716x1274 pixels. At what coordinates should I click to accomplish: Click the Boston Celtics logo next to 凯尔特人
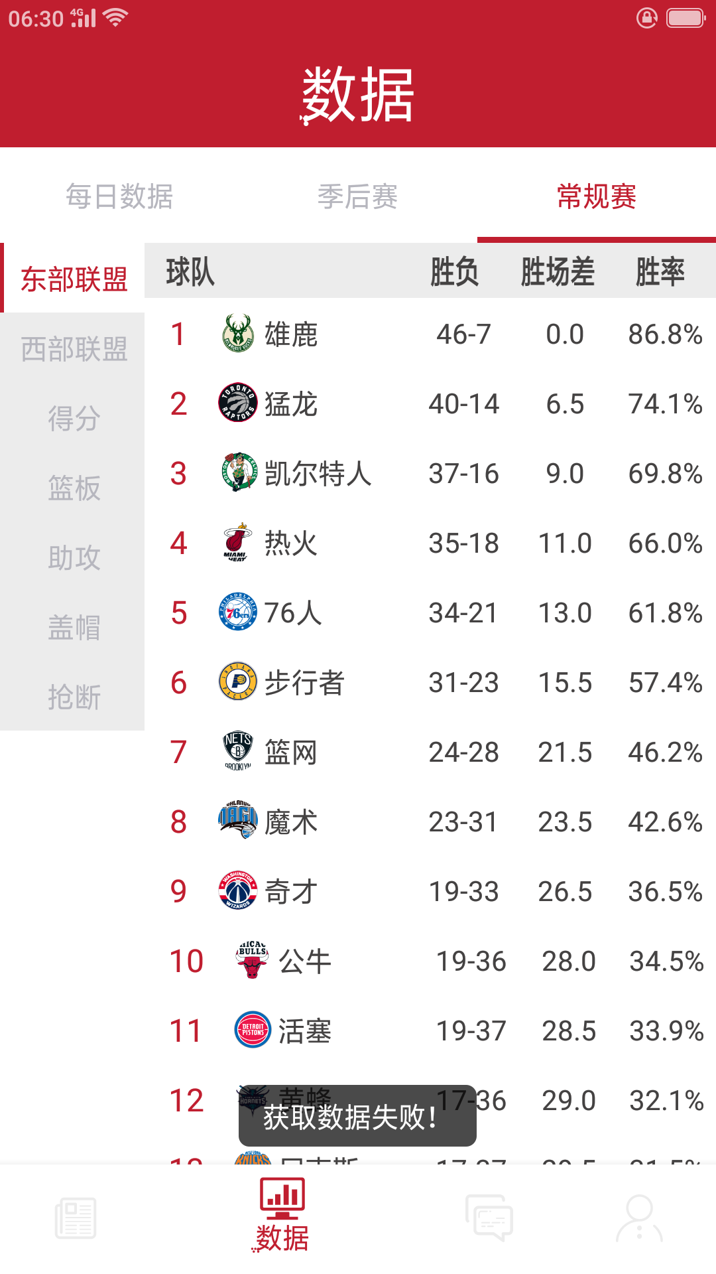[x=239, y=474]
